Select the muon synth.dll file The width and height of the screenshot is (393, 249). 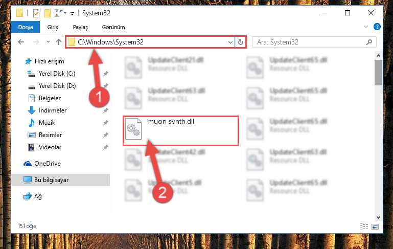181,131
